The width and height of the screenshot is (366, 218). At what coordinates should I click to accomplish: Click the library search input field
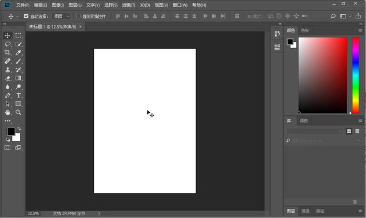coord(324,141)
